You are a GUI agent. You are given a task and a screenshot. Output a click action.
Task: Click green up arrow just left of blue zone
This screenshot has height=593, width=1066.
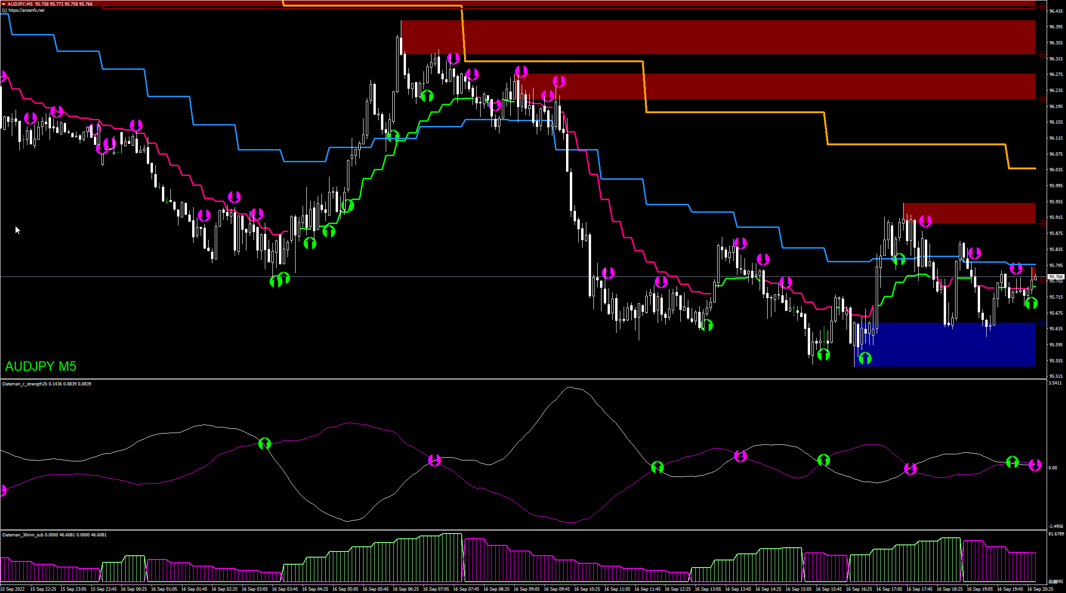[823, 354]
